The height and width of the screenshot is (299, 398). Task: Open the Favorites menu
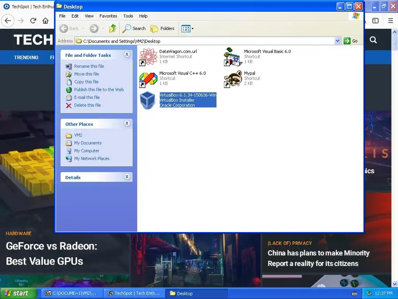tap(108, 16)
